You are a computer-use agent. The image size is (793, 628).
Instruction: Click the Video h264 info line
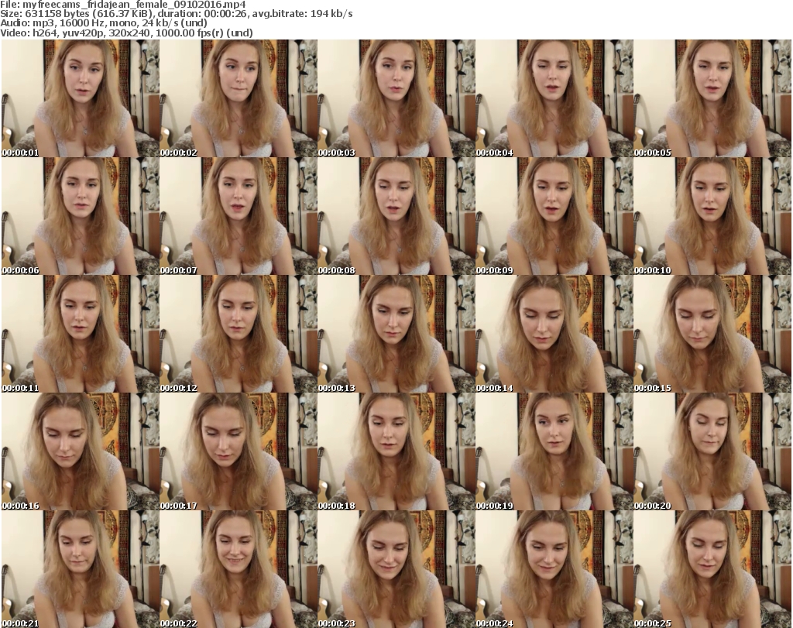point(136,33)
